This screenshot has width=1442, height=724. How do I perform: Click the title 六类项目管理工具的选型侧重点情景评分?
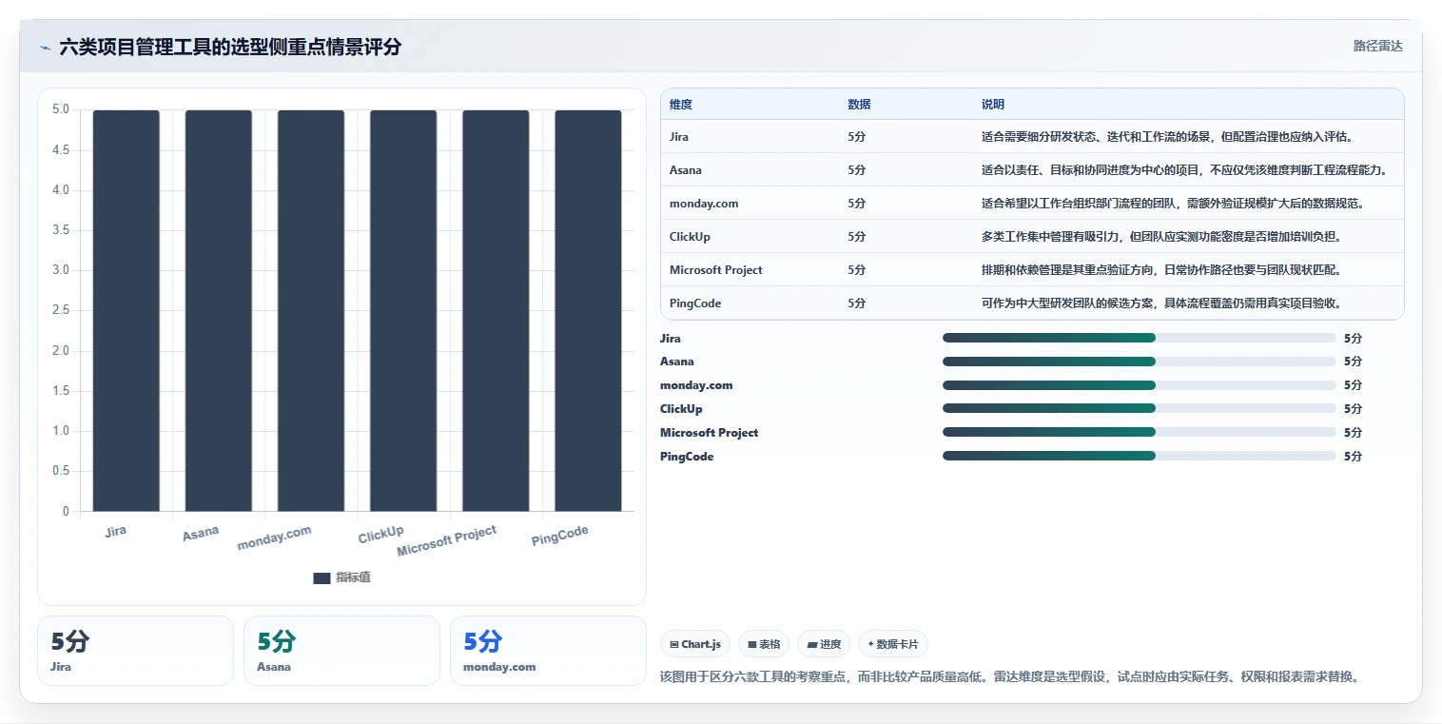230,48
